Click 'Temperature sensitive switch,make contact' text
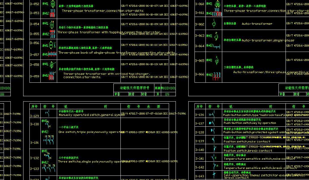The image size is (309, 180). [x=259, y=159]
